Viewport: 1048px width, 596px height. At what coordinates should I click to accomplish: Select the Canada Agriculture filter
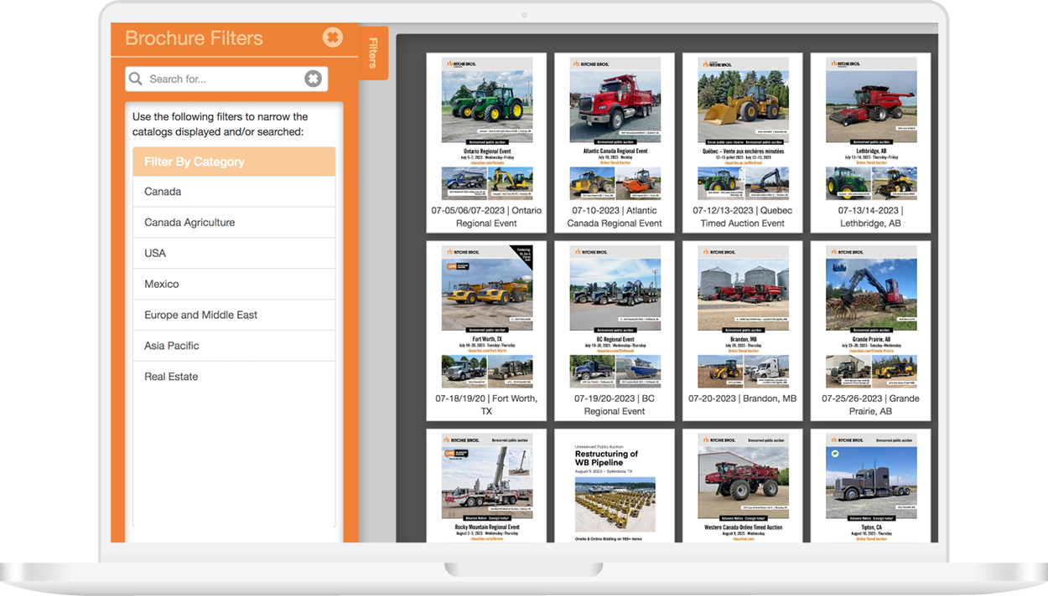pos(234,222)
